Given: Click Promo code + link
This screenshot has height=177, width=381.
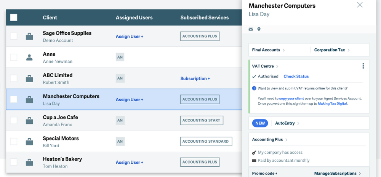Looking at the screenshot, I should (x=265, y=173).
